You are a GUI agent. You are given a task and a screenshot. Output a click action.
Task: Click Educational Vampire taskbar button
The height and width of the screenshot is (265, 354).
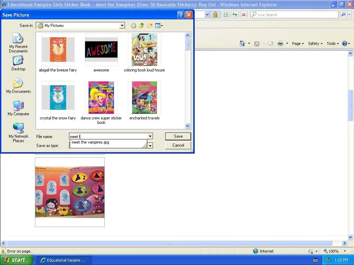tap(64, 260)
